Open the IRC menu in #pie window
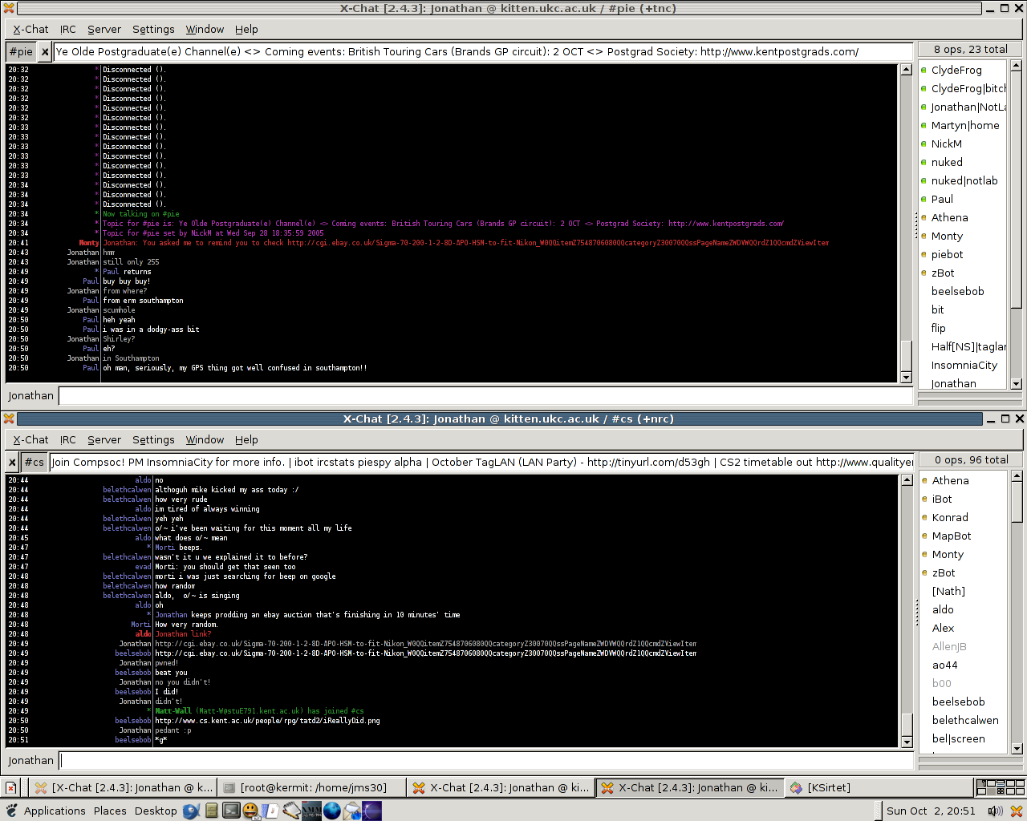The image size is (1027, 821). 68,29
